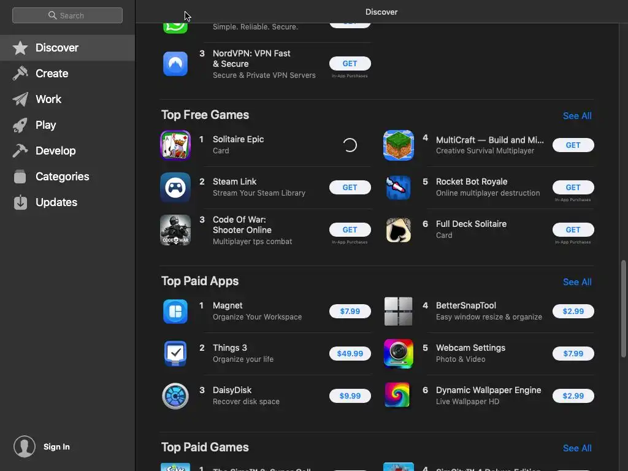Select the Develop section label
This screenshot has height=471, width=628.
coord(56,151)
